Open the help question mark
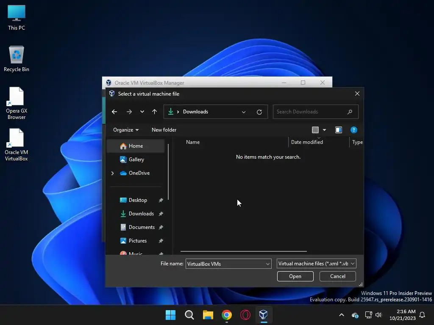The width and height of the screenshot is (434, 325). click(354, 130)
